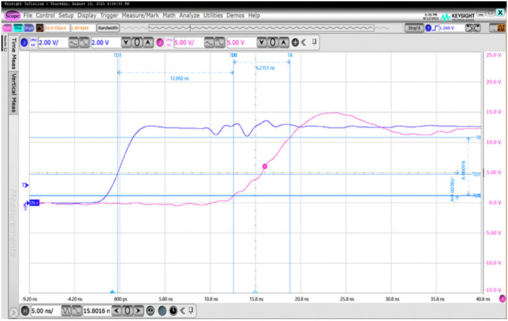Toggle channel 2 display on or off
Screen dimensions: 508x321
(159, 42)
